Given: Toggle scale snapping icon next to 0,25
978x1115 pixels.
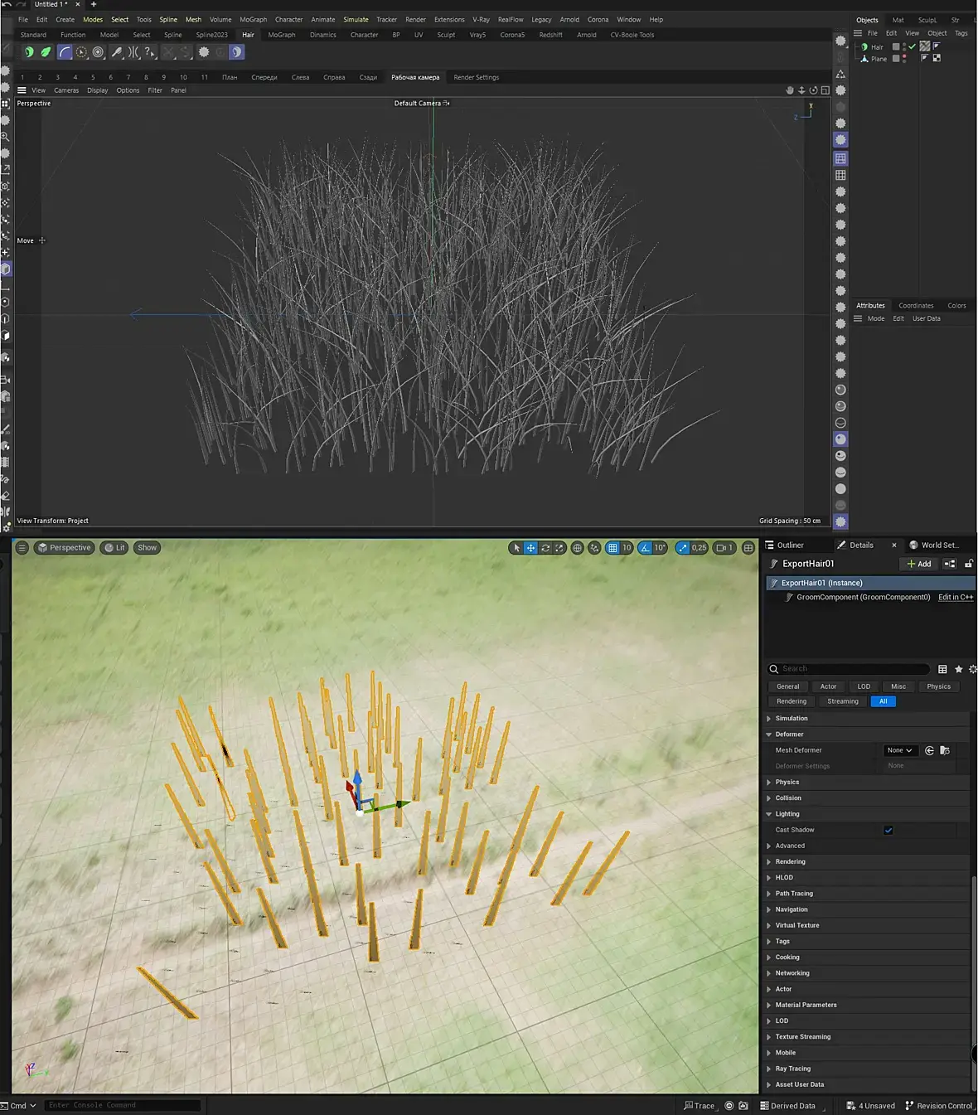Looking at the screenshot, I should coord(682,548).
